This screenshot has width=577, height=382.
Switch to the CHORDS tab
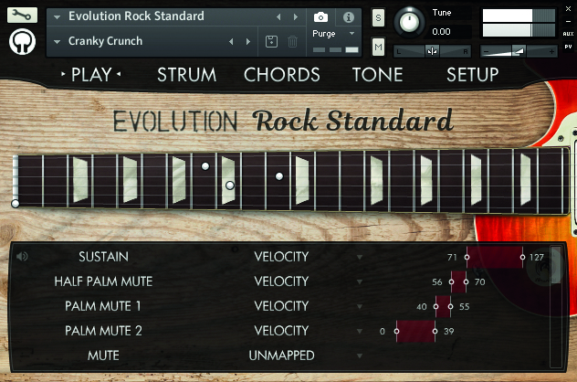pos(282,75)
